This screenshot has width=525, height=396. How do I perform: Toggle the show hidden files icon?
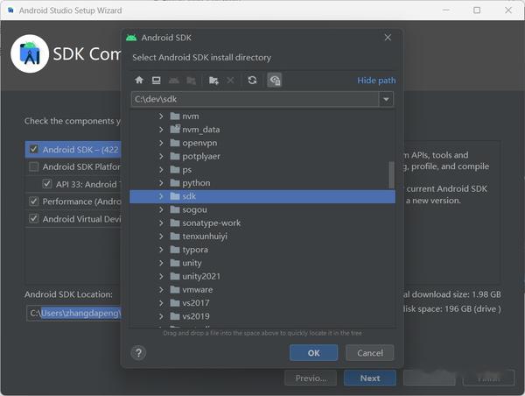(275, 80)
